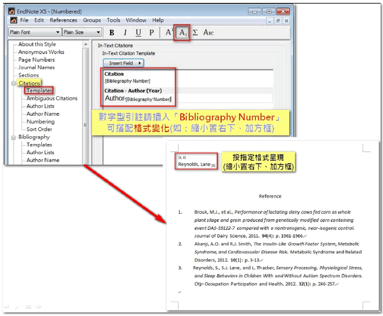
Task: Click the Citation template field [Bibliography Number]
Action: tap(188, 81)
